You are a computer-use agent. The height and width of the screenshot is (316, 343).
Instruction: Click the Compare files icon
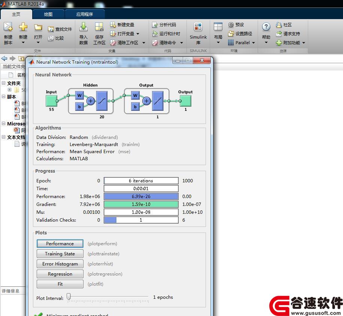point(51,38)
